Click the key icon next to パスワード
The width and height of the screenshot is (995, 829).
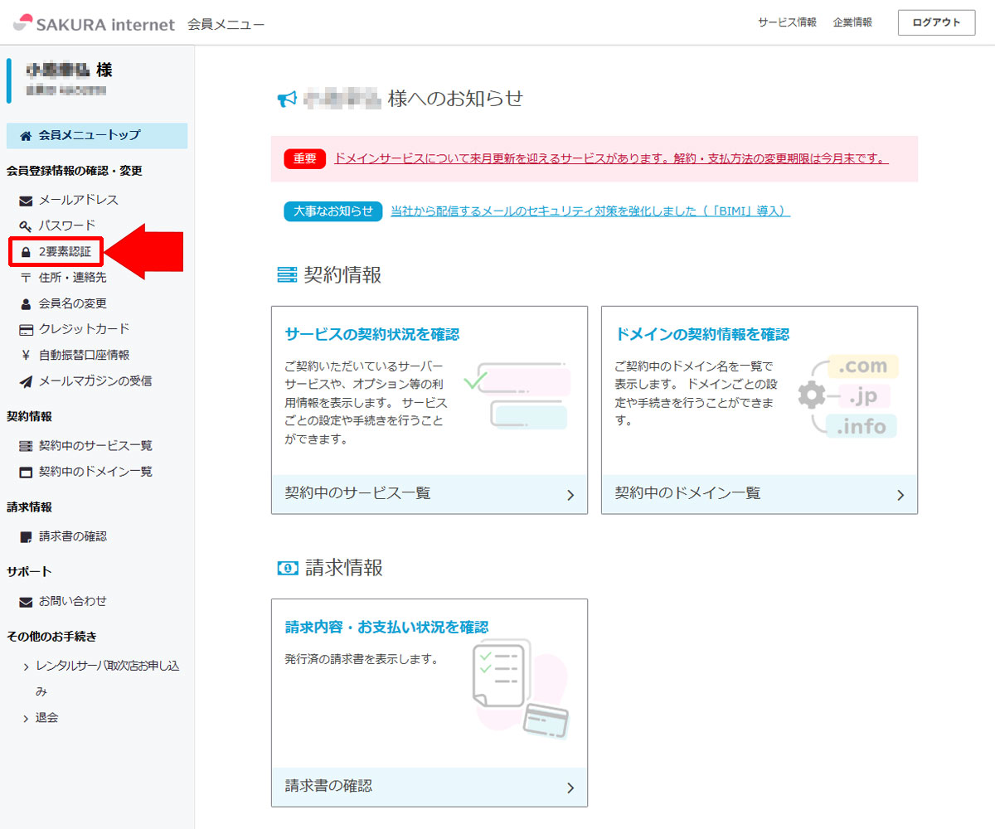click(x=26, y=226)
